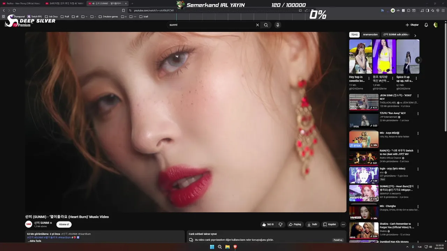
Task: Download the video with İndir
Action: (x=312, y=225)
